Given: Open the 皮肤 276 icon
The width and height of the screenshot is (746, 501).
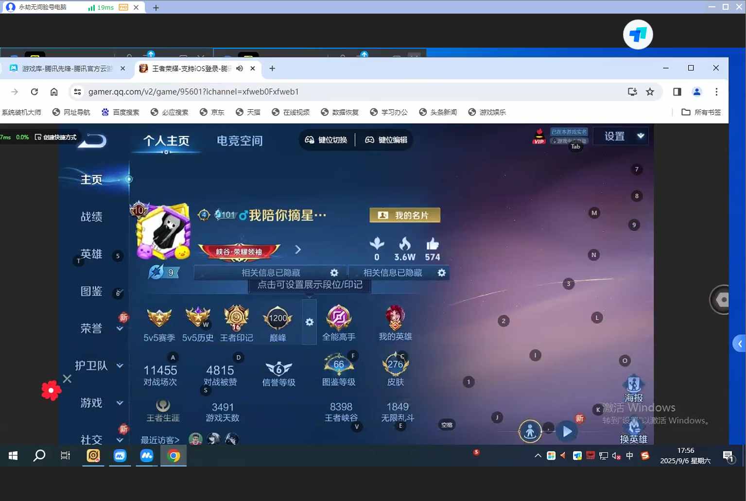Looking at the screenshot, I should pyautogui.click(x=396, y=364).
